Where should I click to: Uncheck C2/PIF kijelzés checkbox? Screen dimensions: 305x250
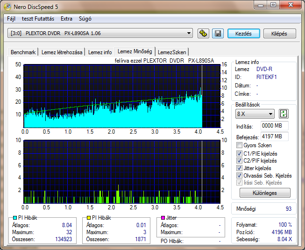[x=239, y=161]
